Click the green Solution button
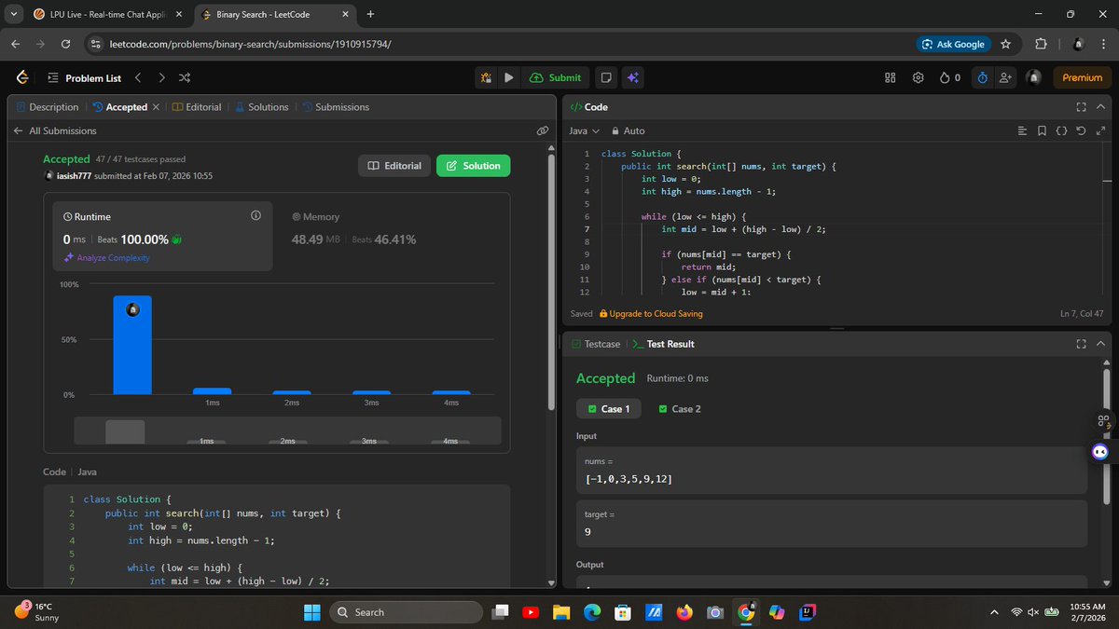The height and width of the screenshot is (629, 1119). click(x=473, y=166)
